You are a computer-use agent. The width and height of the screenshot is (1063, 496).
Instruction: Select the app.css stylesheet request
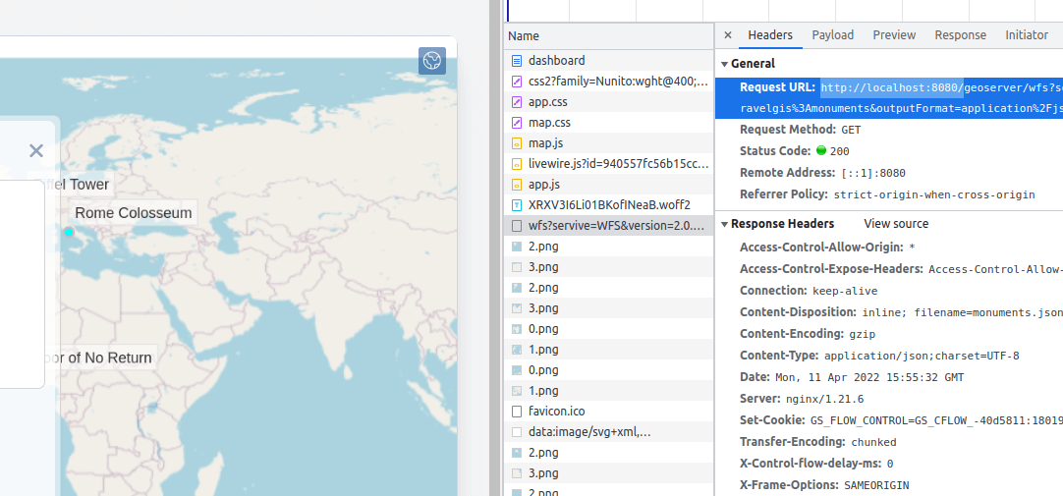pos(547,102)
